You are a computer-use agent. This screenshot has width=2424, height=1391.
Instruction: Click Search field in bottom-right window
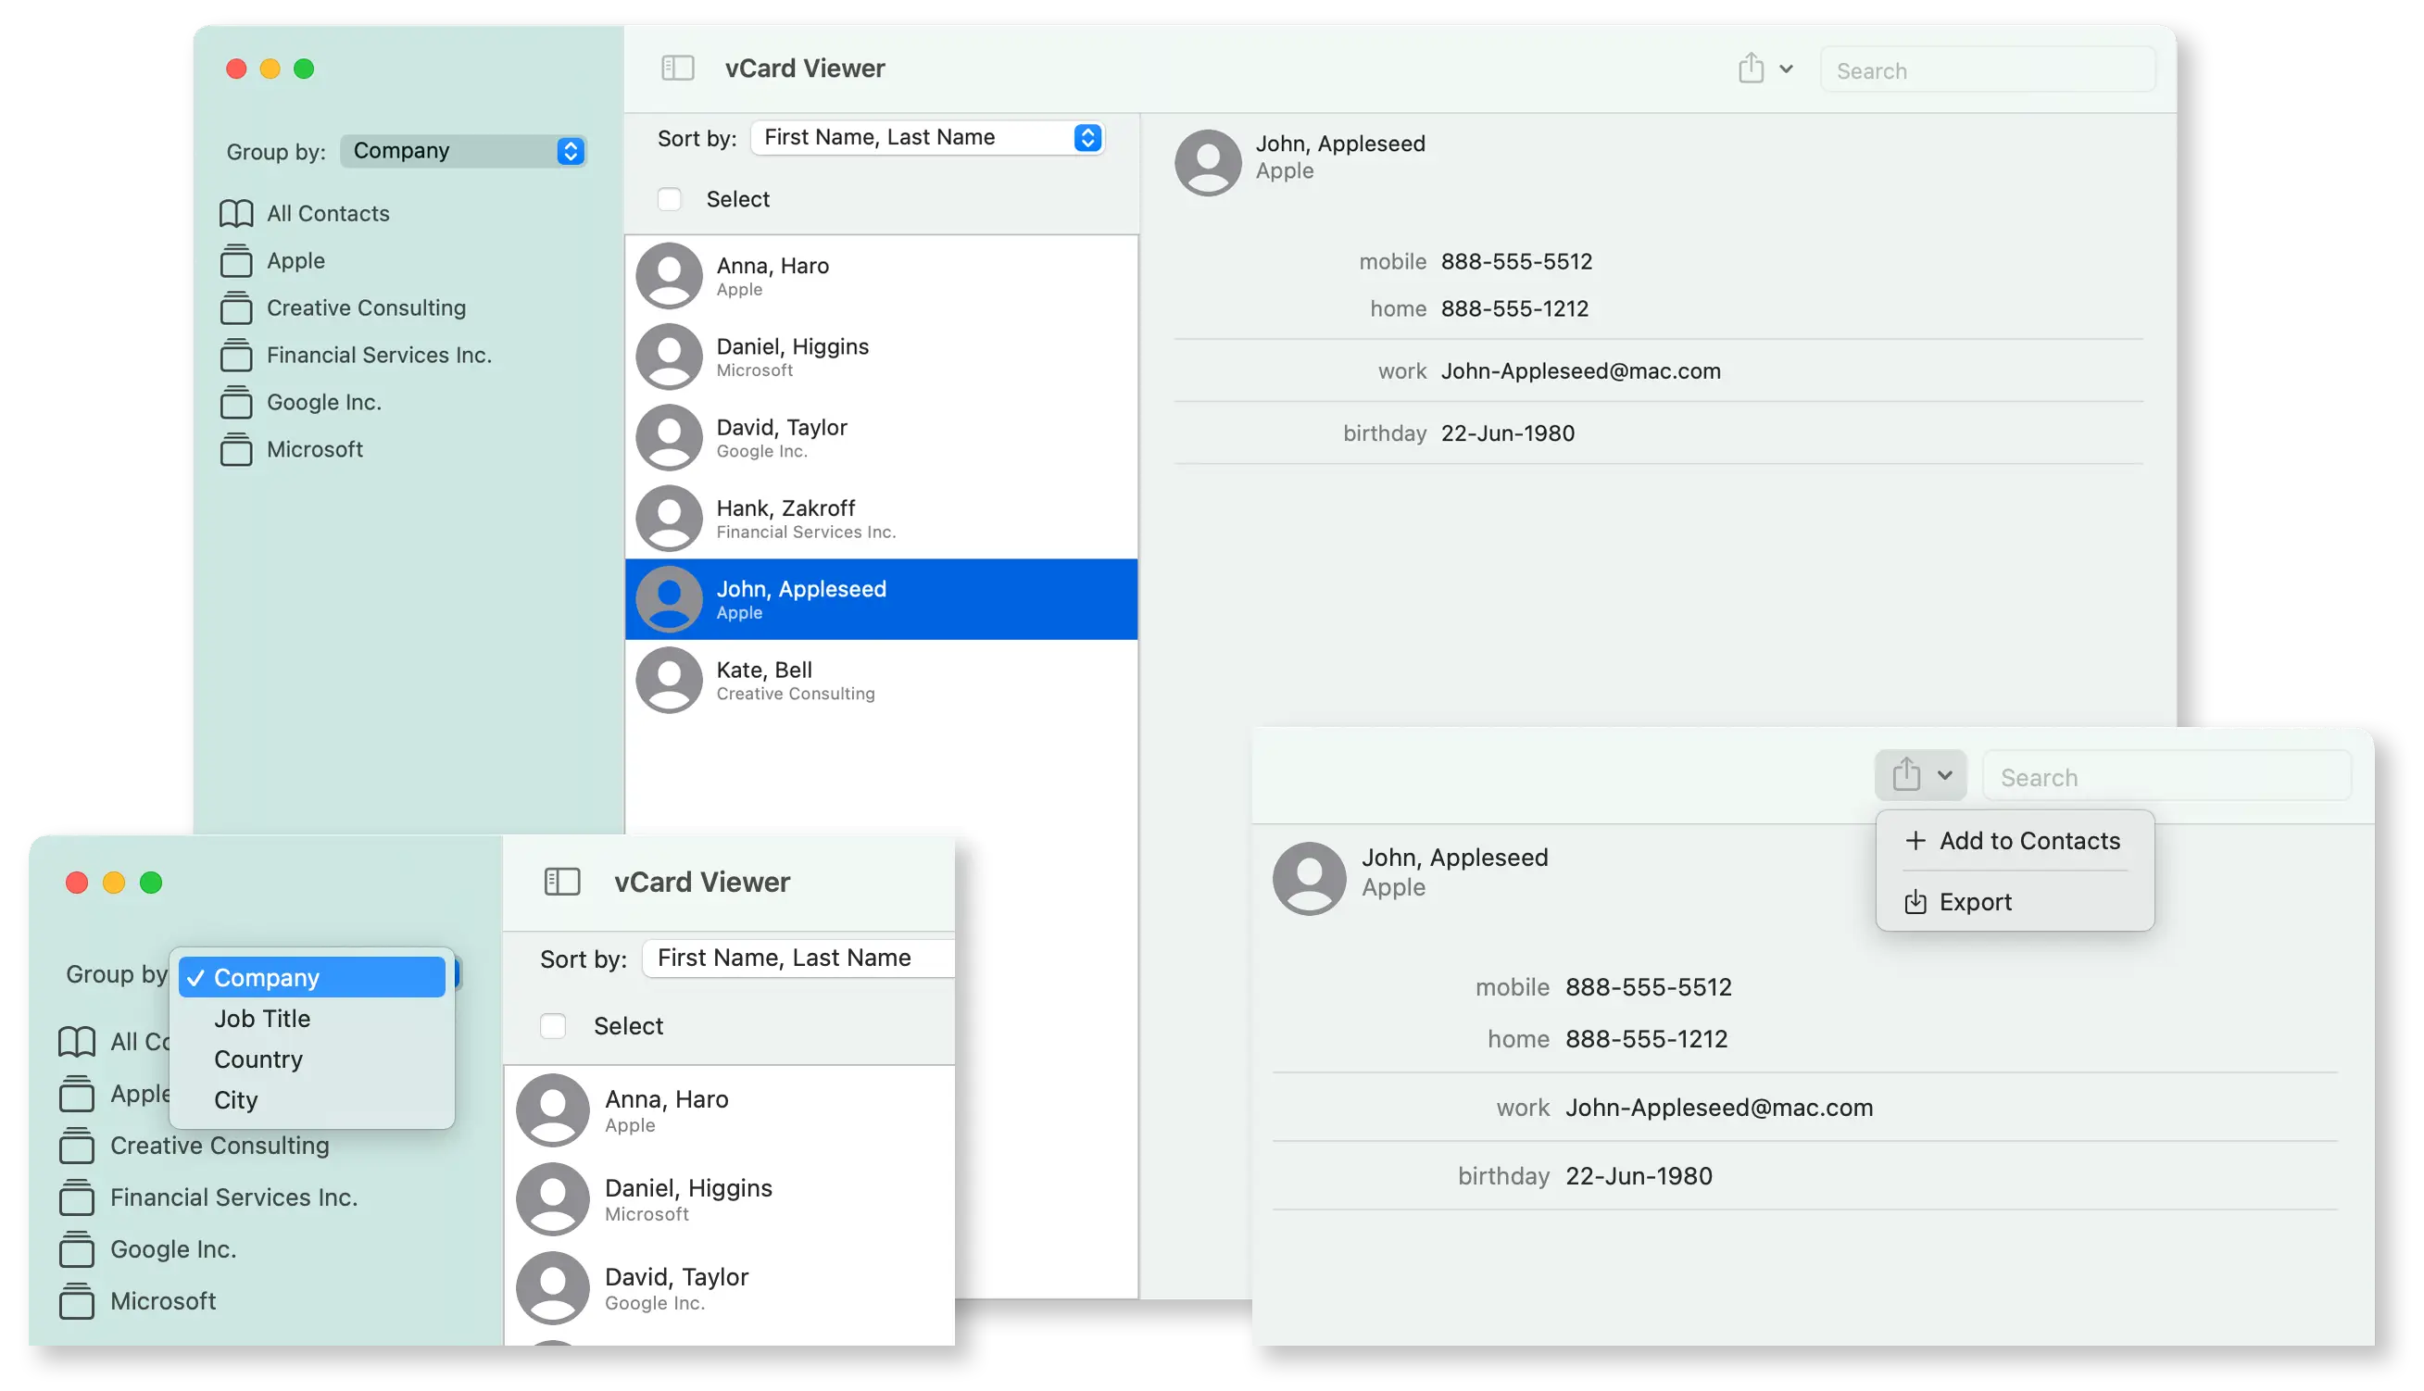[x=2166, y=777]
